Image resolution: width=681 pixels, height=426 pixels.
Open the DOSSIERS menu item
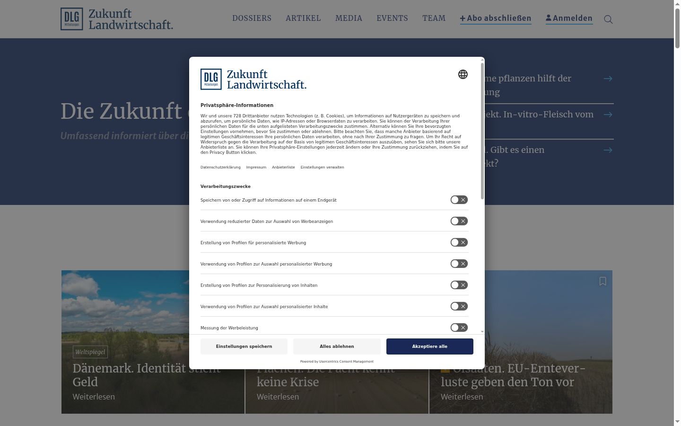pos(252,18)
